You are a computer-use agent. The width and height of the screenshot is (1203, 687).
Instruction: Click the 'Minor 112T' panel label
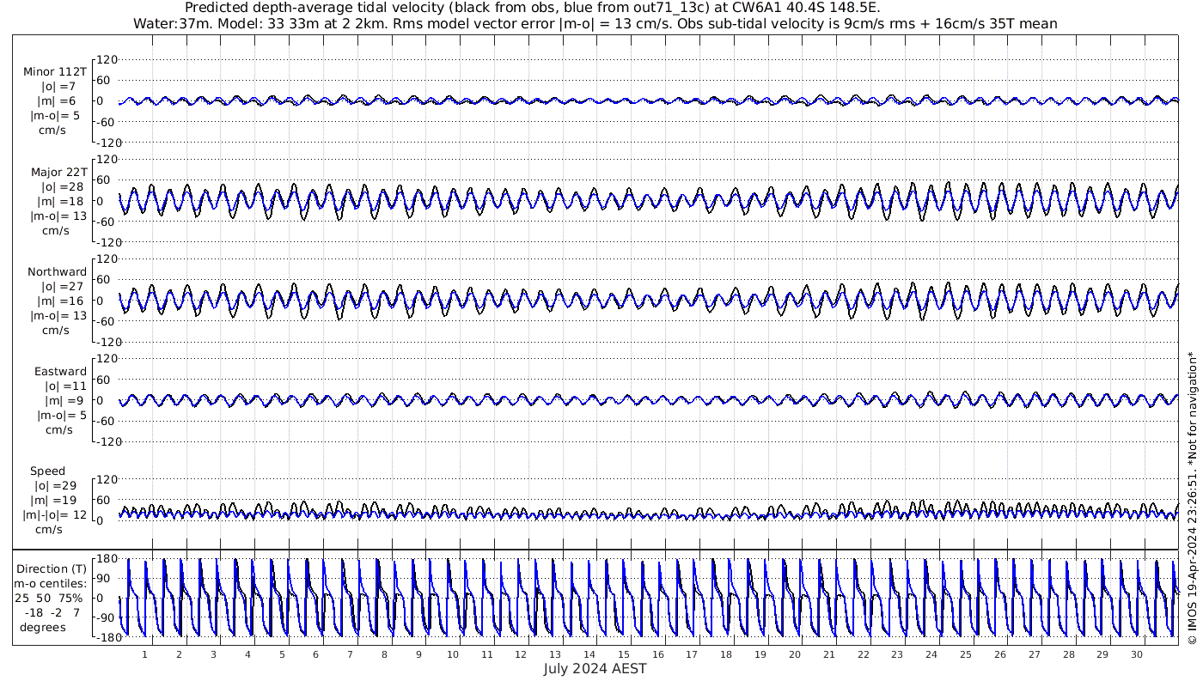pos(55,71)
